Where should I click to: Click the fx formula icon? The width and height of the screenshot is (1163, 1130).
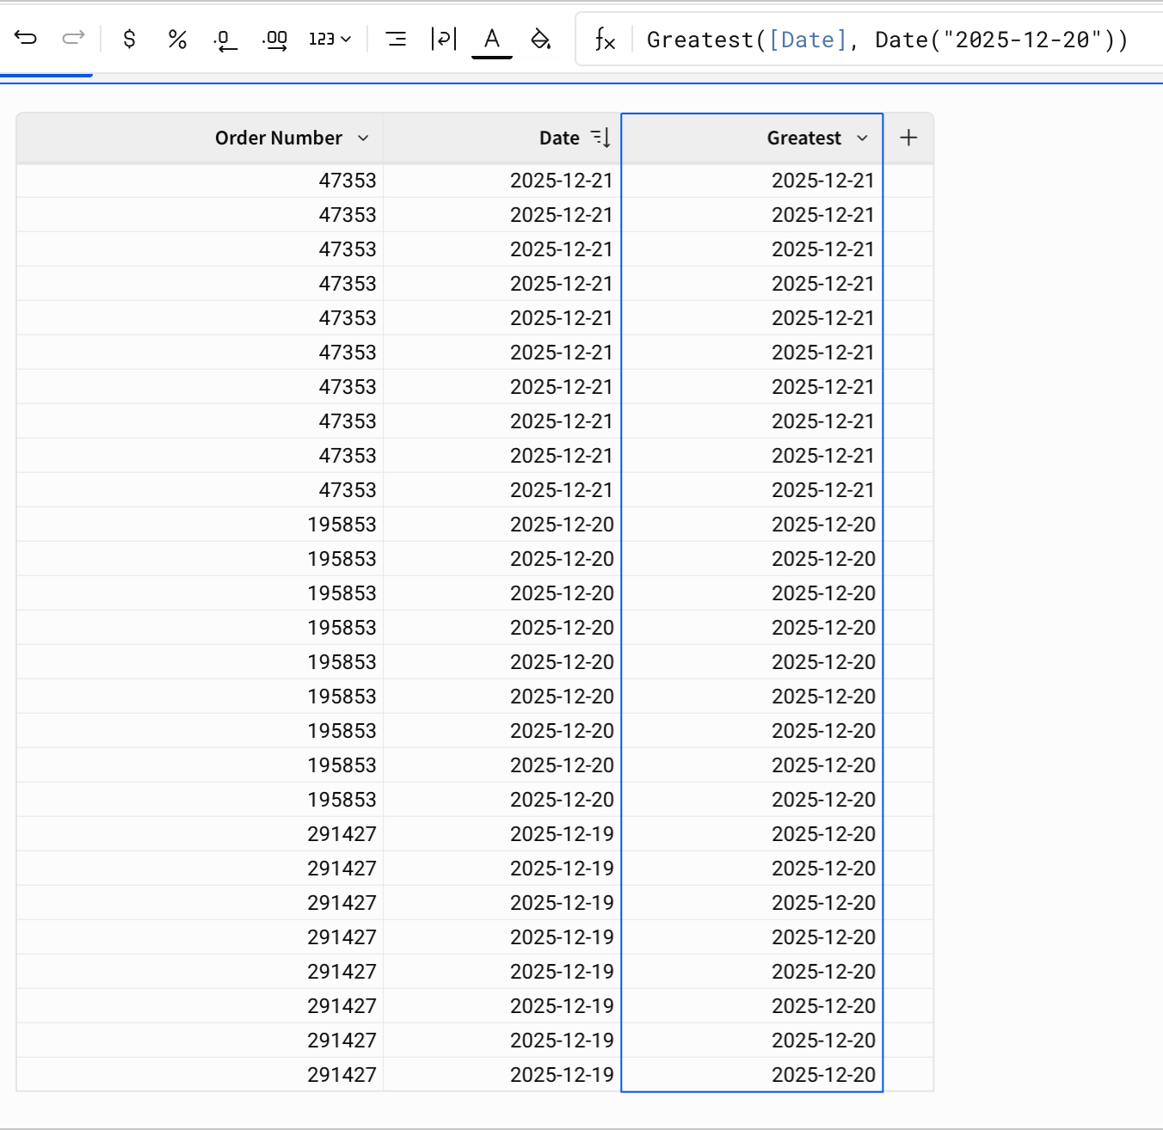605,40
